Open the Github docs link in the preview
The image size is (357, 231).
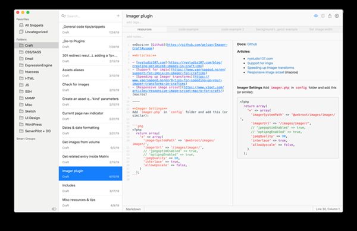(x=252, y=44)
